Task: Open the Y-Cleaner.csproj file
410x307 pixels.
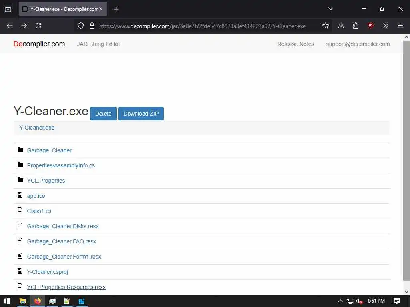Action: (x=48, y=272)
